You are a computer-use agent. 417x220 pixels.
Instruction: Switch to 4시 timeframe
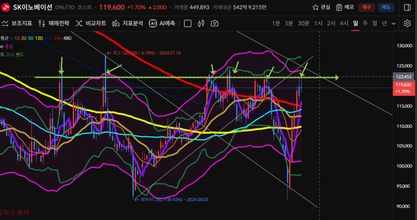click(x=344, y=23)
